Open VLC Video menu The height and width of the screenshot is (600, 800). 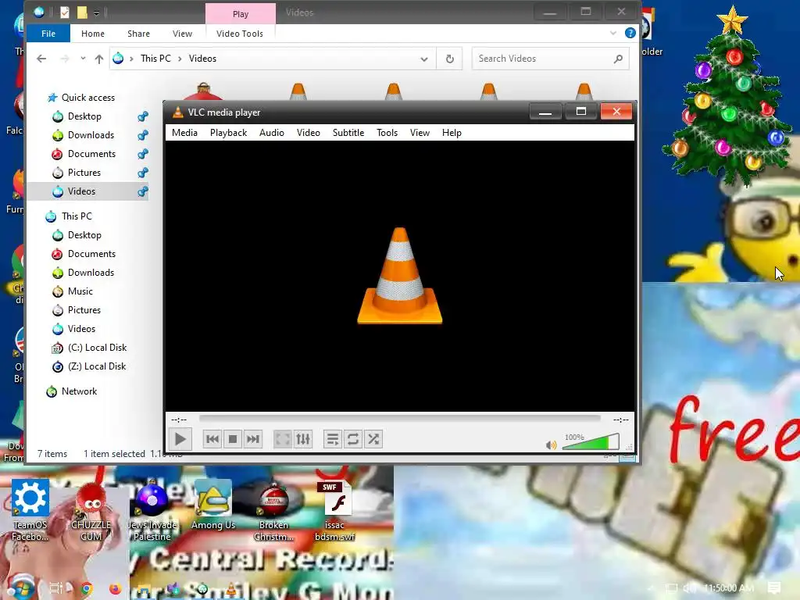(308, 133)
